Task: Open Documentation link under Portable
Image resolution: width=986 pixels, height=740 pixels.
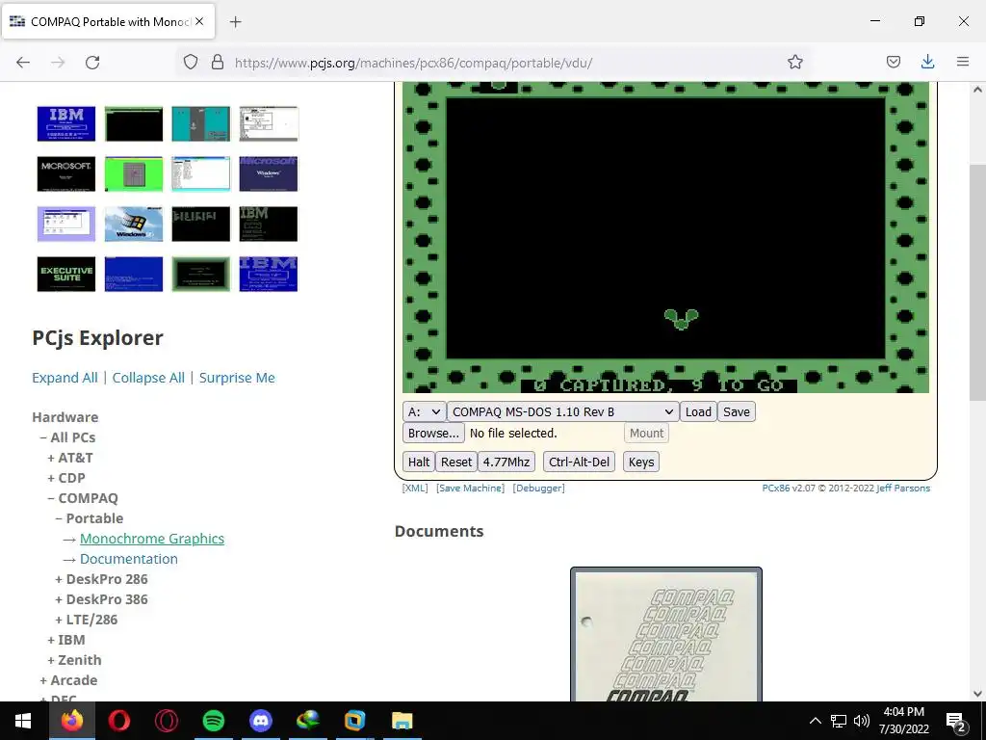Action: pos(129,559)
